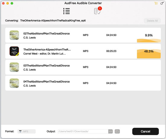This screenshot has height=139, width=166.
Task: Click the Delete All button
Action: click(x=152, y=21)
